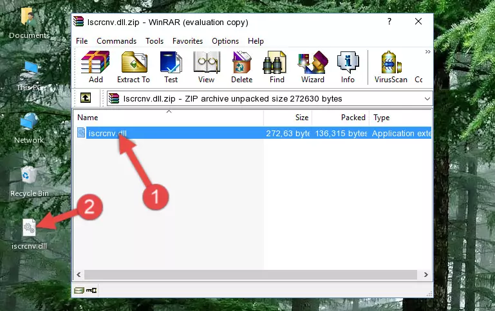495x311 pixels.
Task: Select the Documents desktop icon
Action: point(29,24)
